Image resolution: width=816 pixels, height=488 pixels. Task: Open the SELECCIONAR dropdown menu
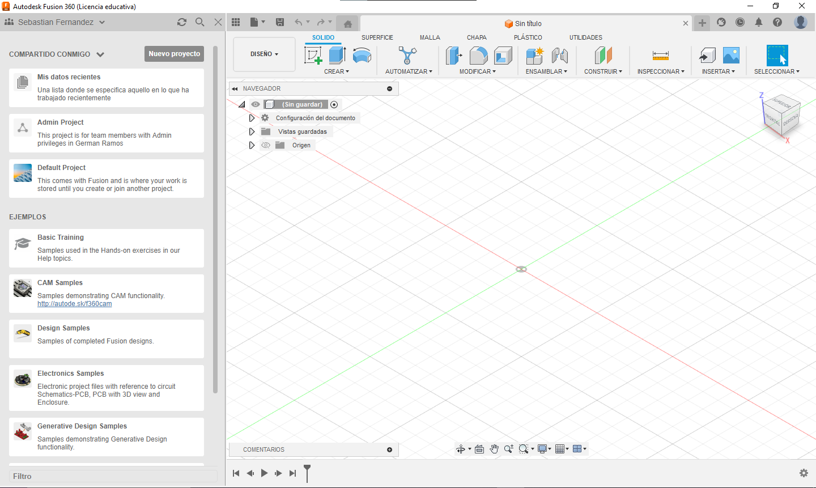[x=777, y=71]
